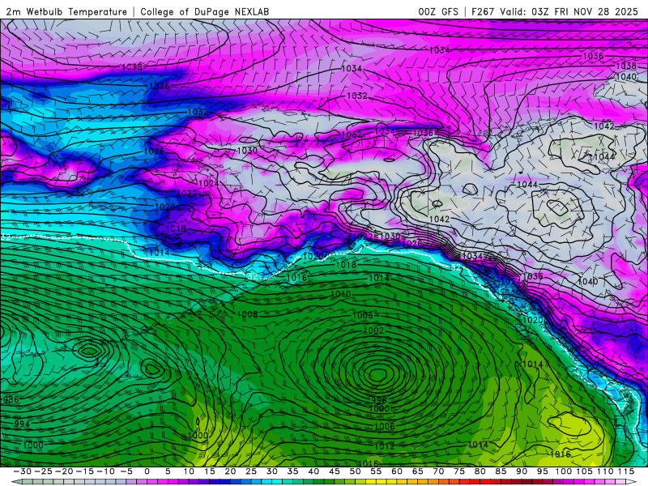Screen dimensions: 648x486
Task: Click the 100 value on the color scale
Action: (563, 471)
